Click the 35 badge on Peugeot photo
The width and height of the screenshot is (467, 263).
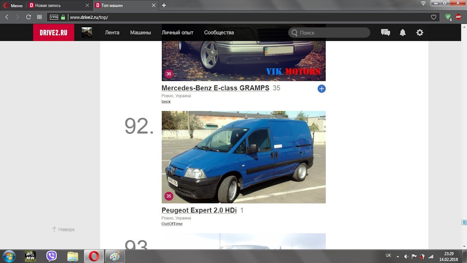[169, 196]
